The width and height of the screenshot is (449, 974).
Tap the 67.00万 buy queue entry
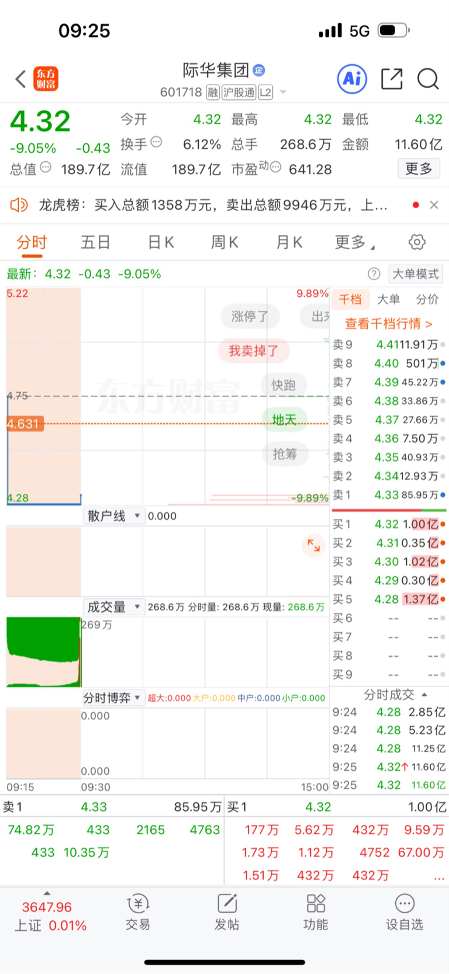(421, 852)
